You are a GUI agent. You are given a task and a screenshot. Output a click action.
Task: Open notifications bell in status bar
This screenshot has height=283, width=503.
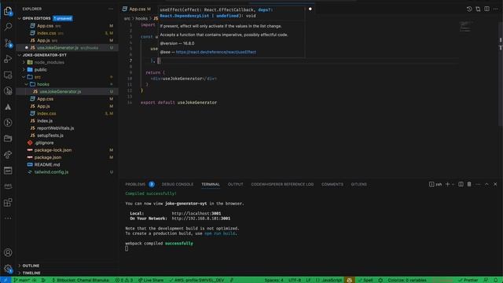[496, 280]
